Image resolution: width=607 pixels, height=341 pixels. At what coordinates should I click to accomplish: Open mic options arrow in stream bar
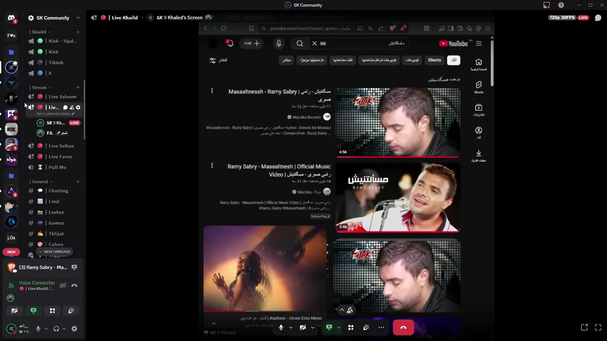coord(290,328)
